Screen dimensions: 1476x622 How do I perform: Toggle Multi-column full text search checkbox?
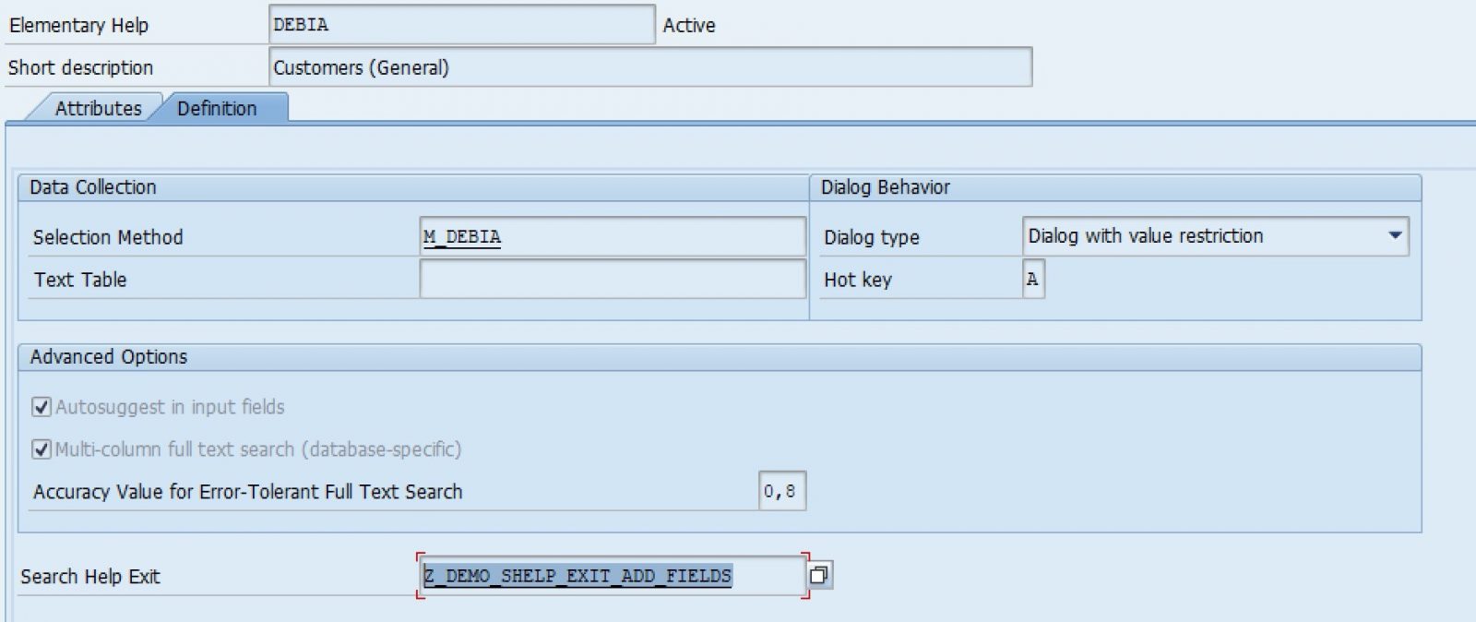[x=42, y=449]
